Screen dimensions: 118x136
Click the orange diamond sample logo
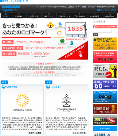click(50, 25)
